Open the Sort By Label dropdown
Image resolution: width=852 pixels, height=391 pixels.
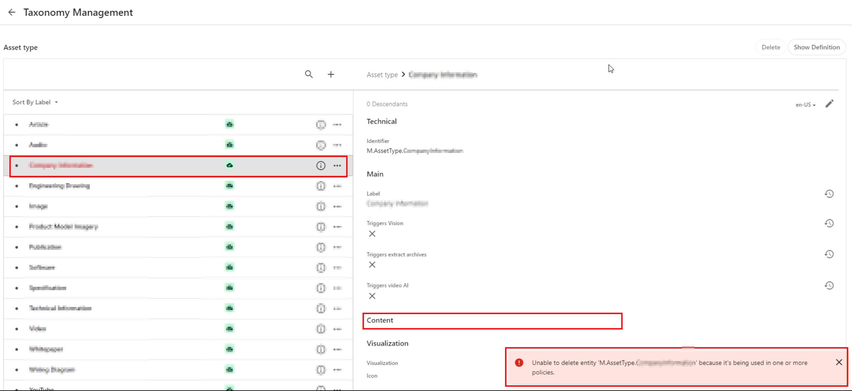(x=35, y=102)
